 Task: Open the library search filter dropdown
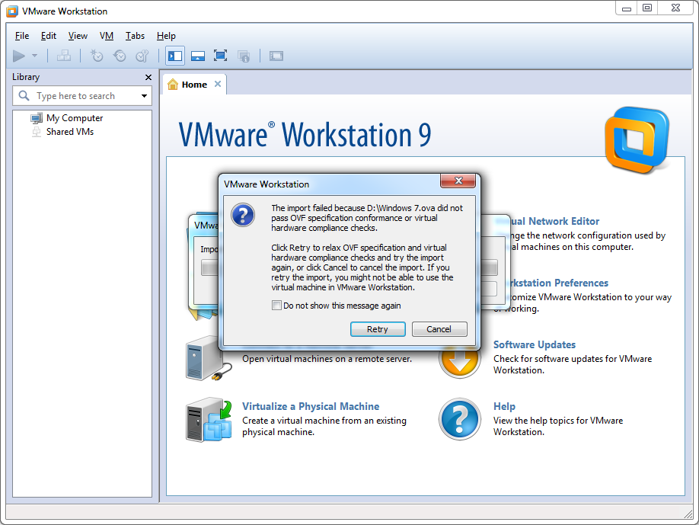144,96
